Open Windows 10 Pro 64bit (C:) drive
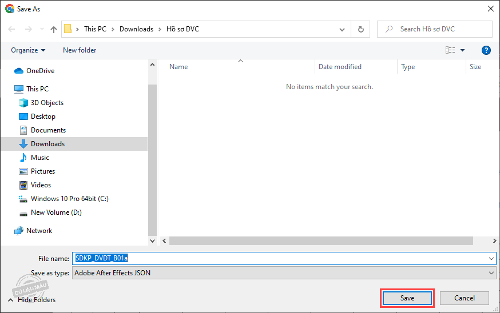 click(70, 199)
